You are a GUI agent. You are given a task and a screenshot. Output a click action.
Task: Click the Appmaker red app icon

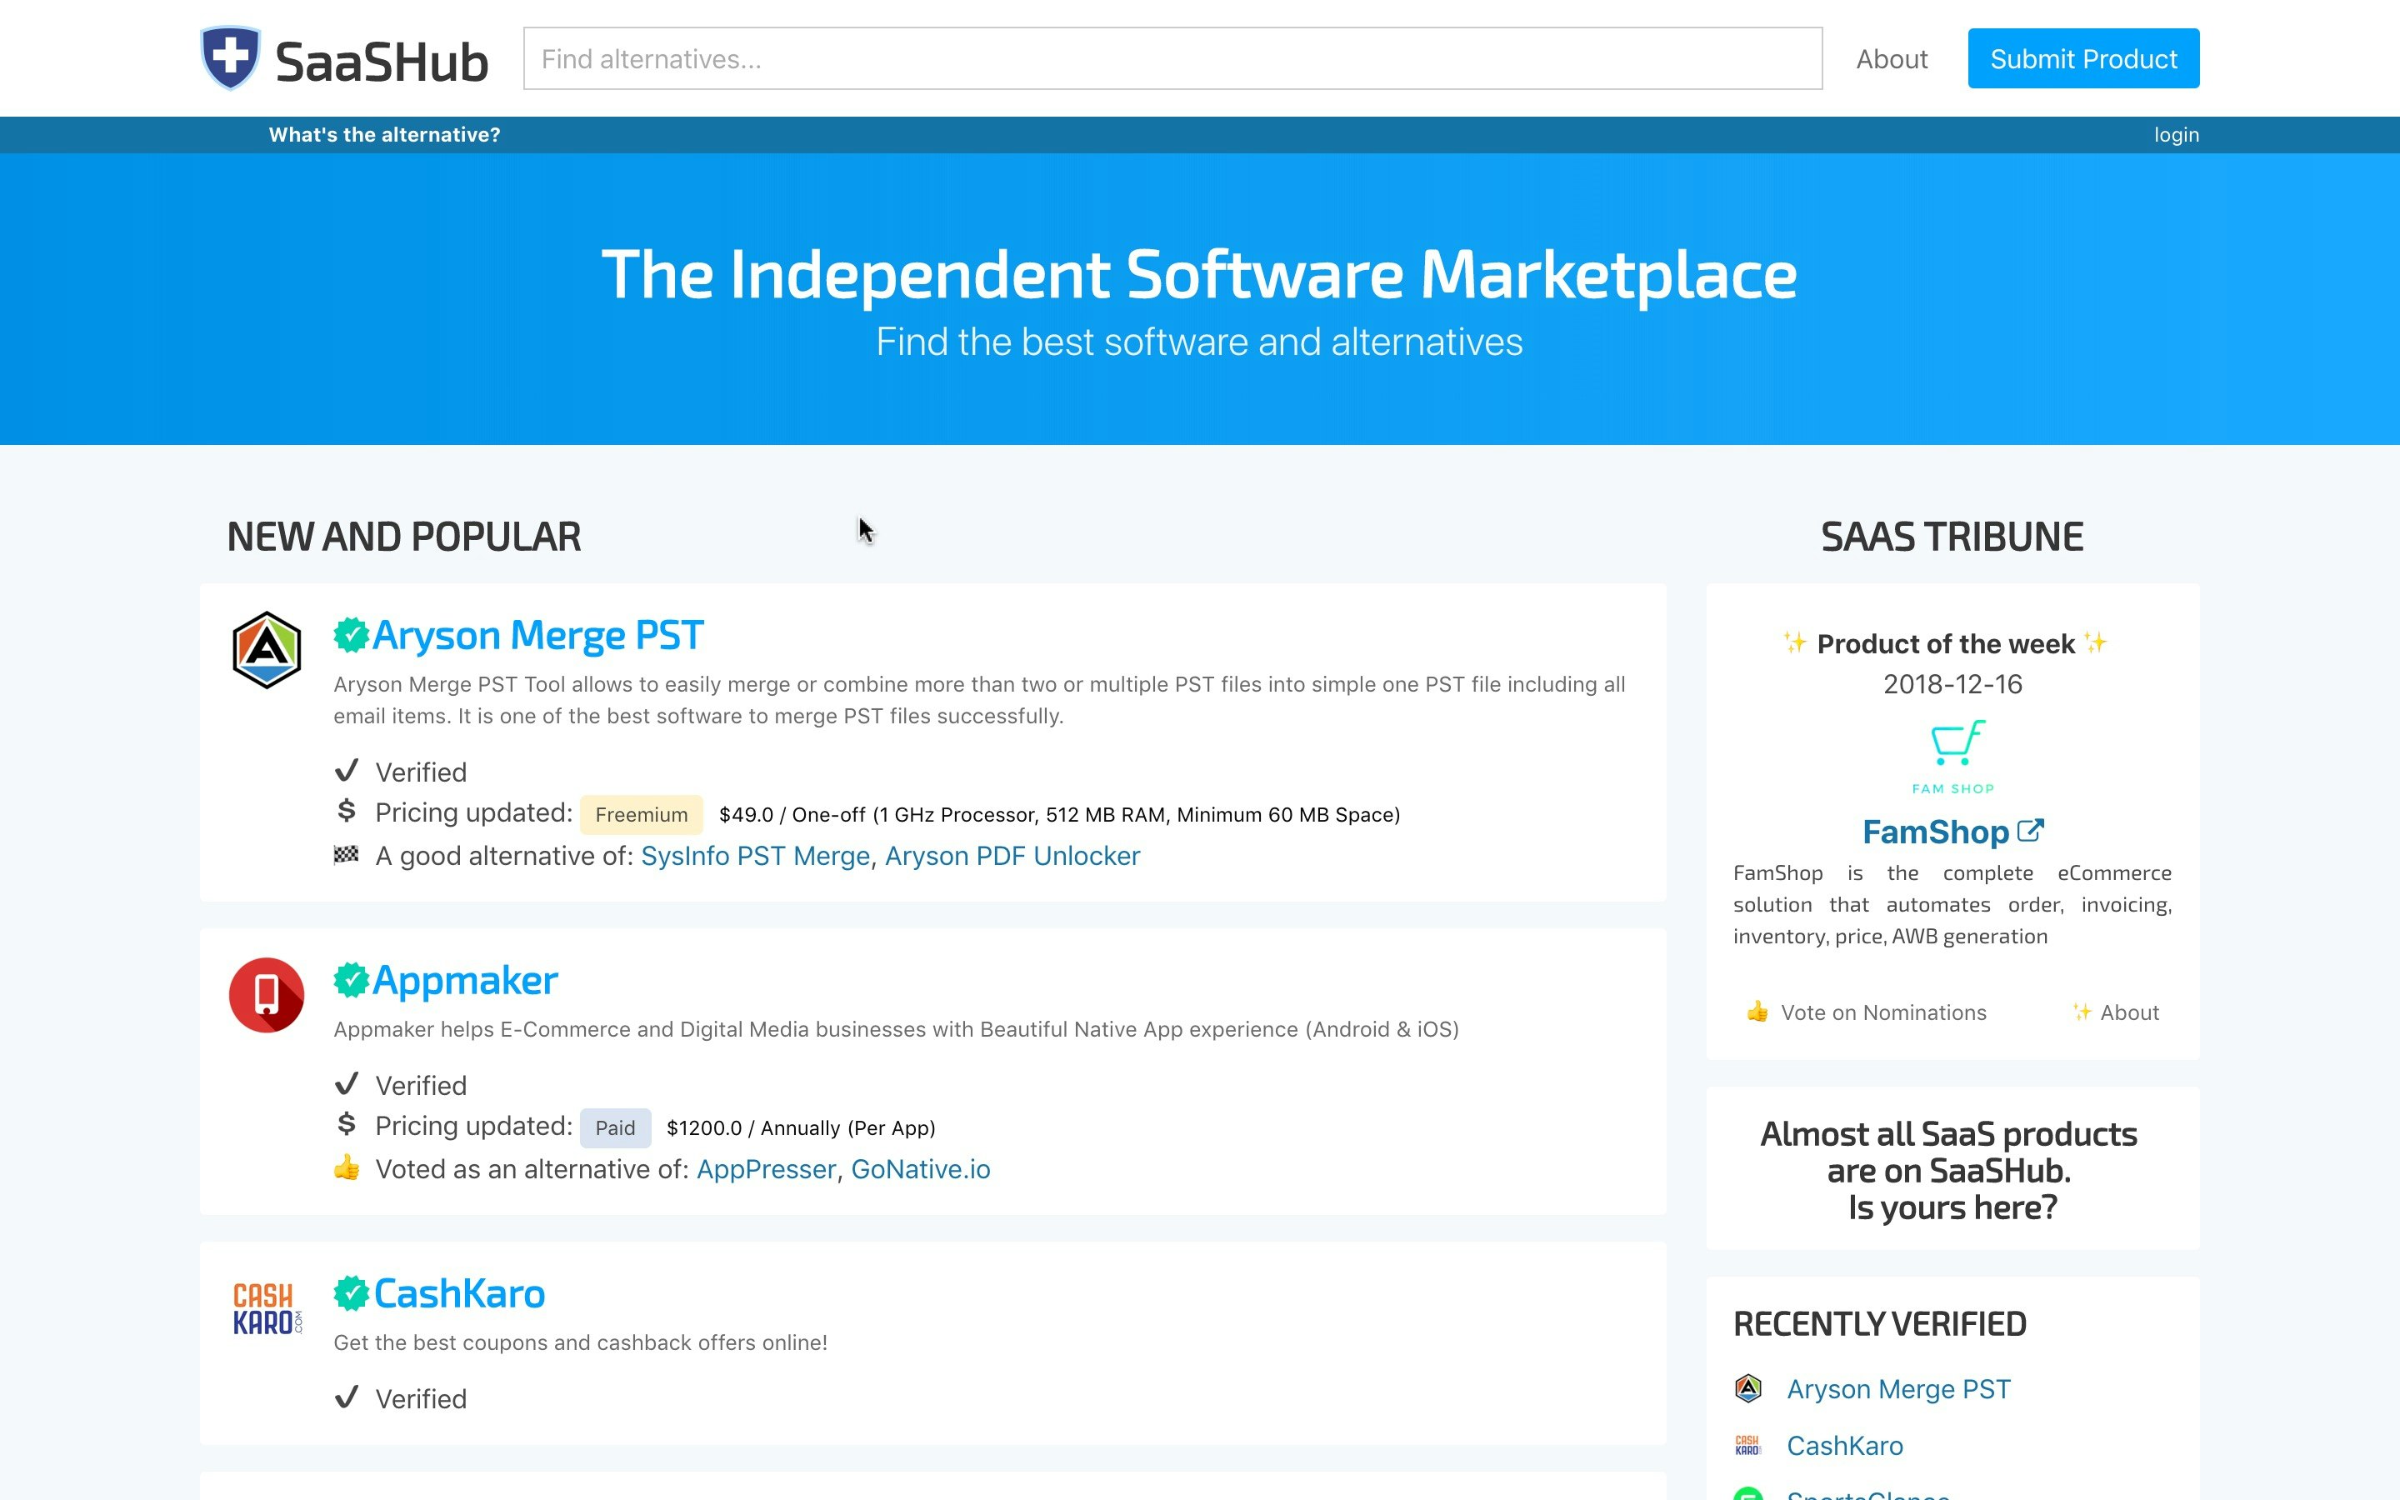[x=266, y=995]
